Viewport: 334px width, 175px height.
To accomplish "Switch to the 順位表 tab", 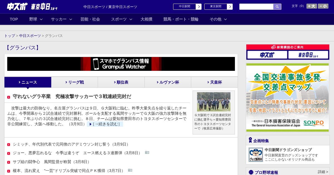I will pyautogui.click(x=121, y=82).
